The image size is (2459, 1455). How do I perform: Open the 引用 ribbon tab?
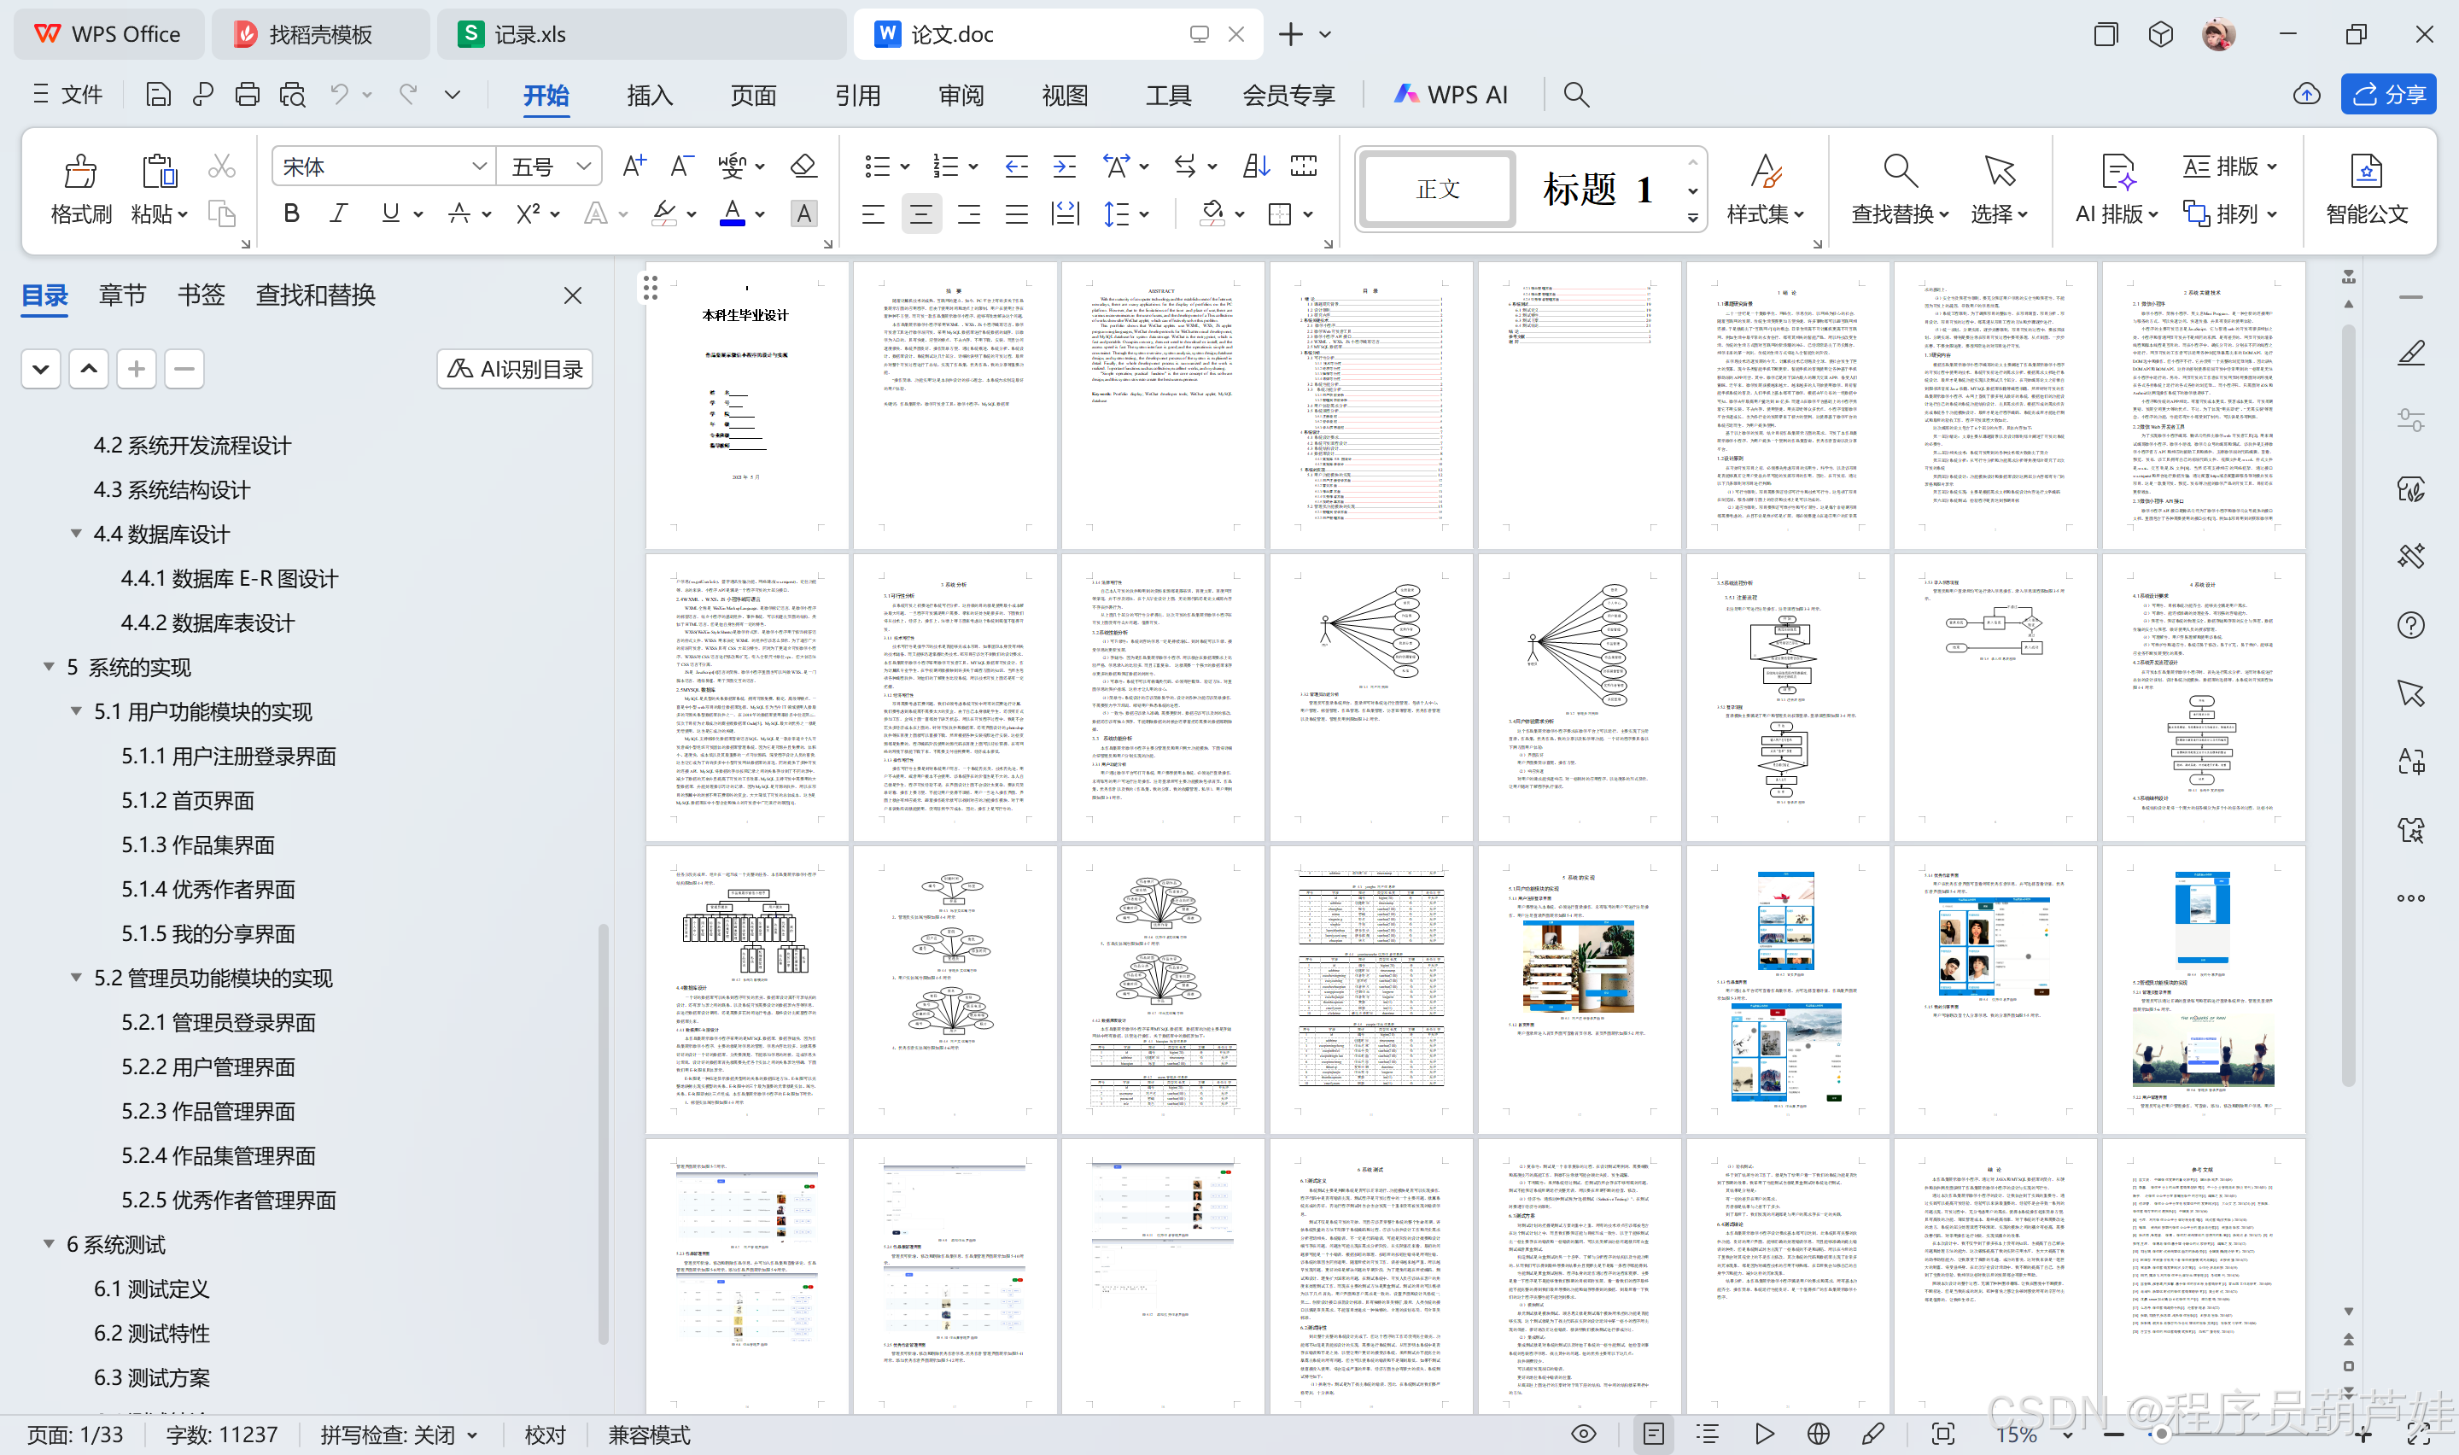857,94
